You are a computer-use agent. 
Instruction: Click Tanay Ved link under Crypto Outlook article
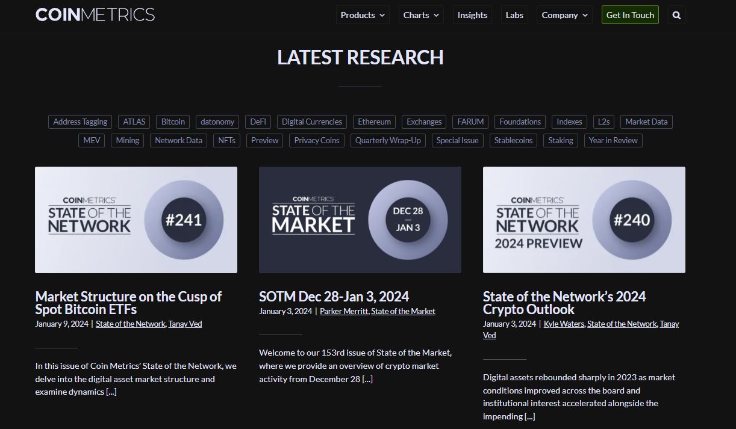click(x=669, y=324)
